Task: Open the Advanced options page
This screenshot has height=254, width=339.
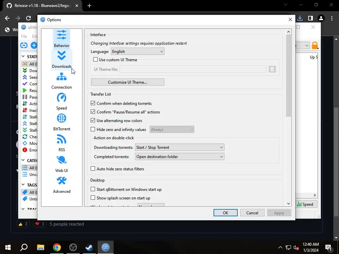Action: [x=62, y=185]
